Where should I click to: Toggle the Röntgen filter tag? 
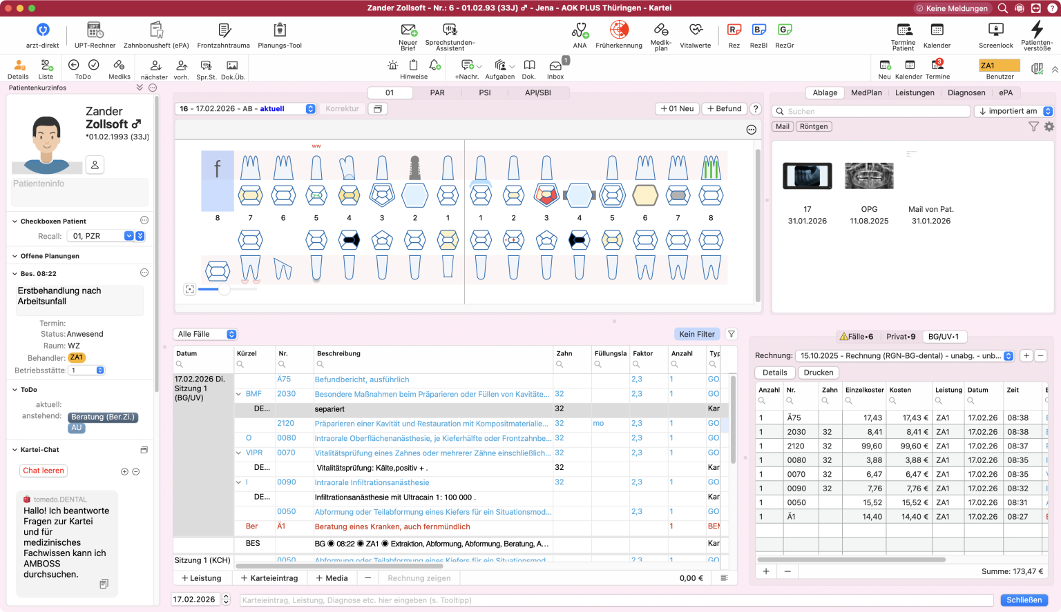click(814, 126)
